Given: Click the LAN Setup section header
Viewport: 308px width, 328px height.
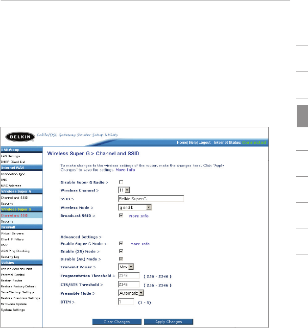Looking at the screenshot, I should tap(22, 150).
